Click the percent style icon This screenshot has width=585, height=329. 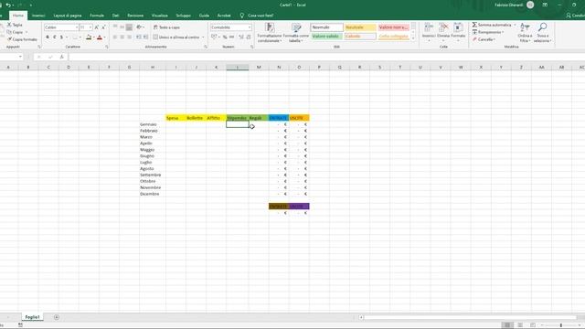[225, 37]
